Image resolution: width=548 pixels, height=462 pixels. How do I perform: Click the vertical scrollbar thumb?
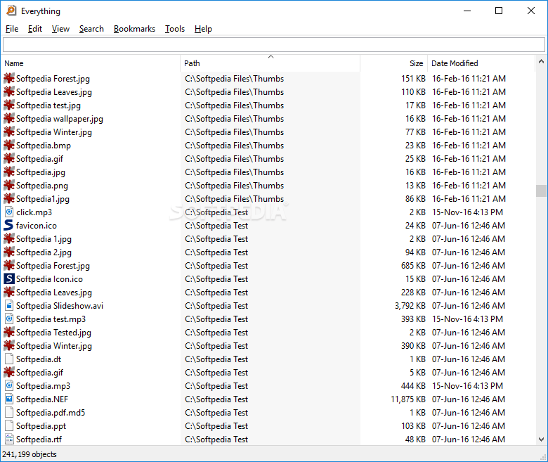(x=541, y=191)
